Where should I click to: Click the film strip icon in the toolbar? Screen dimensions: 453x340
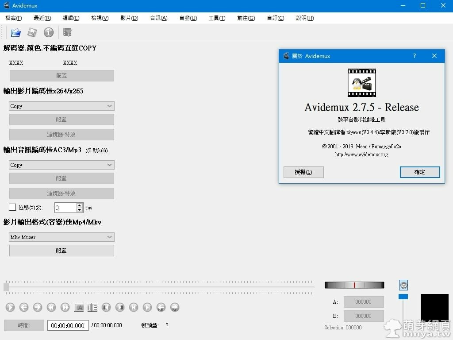pyautogui.click(x=68, y=32)
